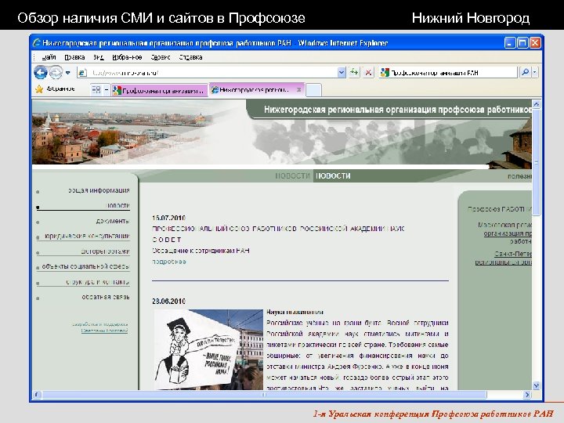The height and width of the screenshot is (423, 564).
Task: Click the horizontal scrollbar thumb
Action: click(265, 395)
